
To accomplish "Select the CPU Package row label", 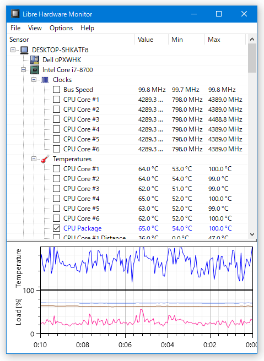I will [x=82, y=228].
